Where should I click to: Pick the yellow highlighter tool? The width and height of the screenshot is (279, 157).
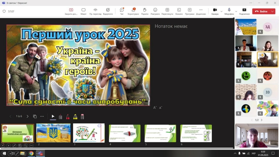75,117
